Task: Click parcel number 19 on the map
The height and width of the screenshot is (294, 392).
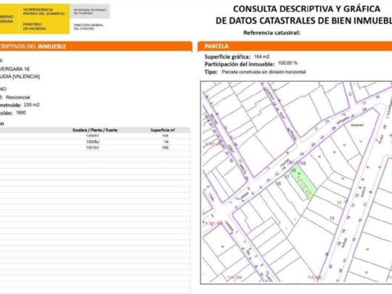Action: click(x=332, y=218)
